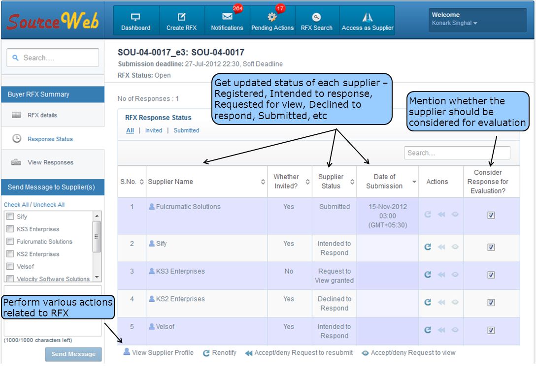536x373 pixels.
Task: Click resubmit request icon for Velsof
Action: click(x=441, y=330)
